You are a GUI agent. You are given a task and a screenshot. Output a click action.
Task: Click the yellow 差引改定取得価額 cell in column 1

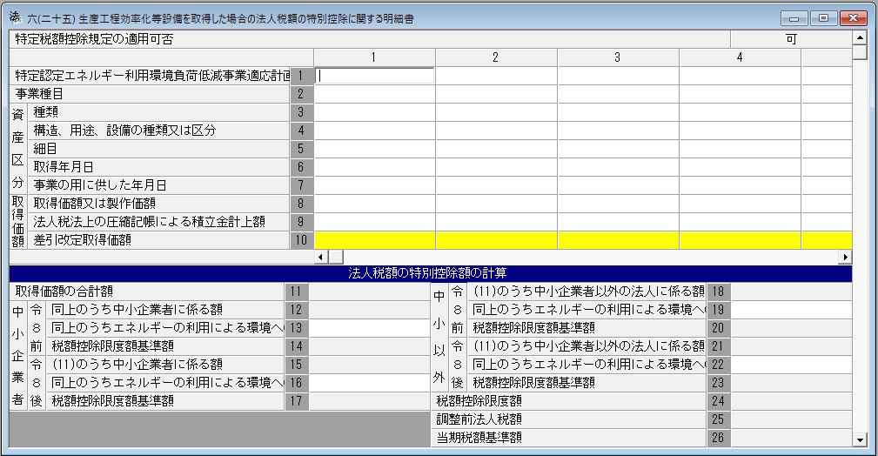tap(374, 240)
